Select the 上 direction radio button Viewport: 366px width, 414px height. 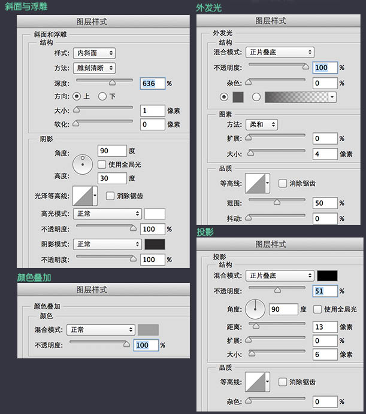[77, 96]
